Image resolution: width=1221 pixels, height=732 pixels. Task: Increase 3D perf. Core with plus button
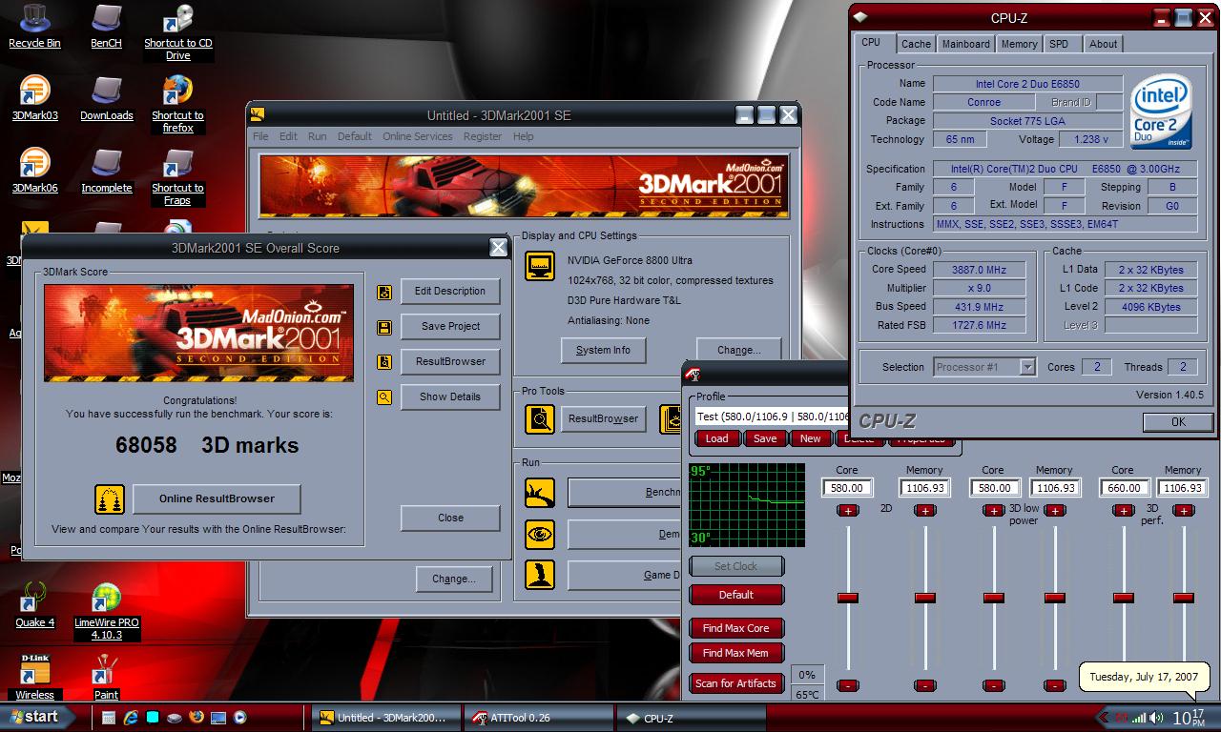pyautogui.click(x=1123, y=511)
